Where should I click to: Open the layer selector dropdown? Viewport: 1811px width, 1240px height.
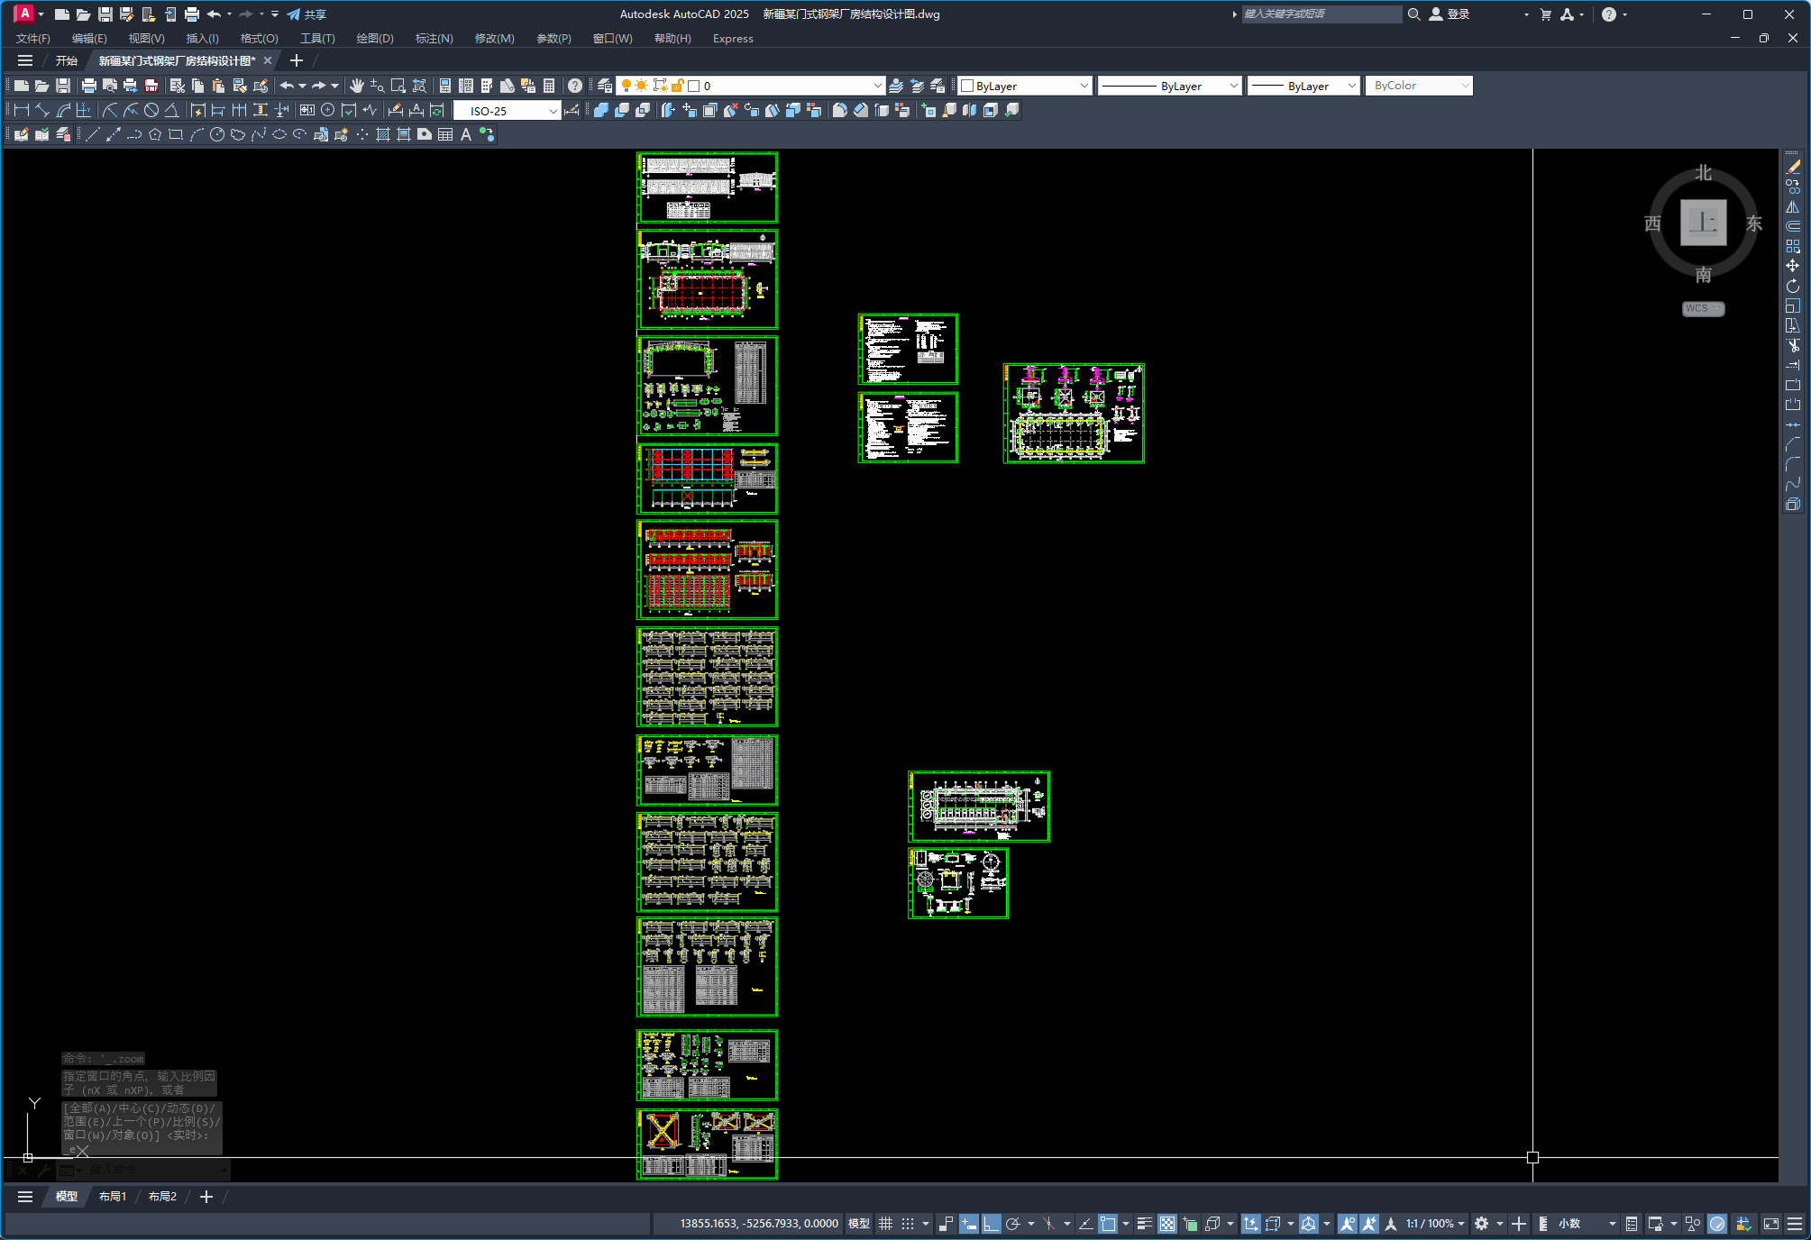[876, 86]
